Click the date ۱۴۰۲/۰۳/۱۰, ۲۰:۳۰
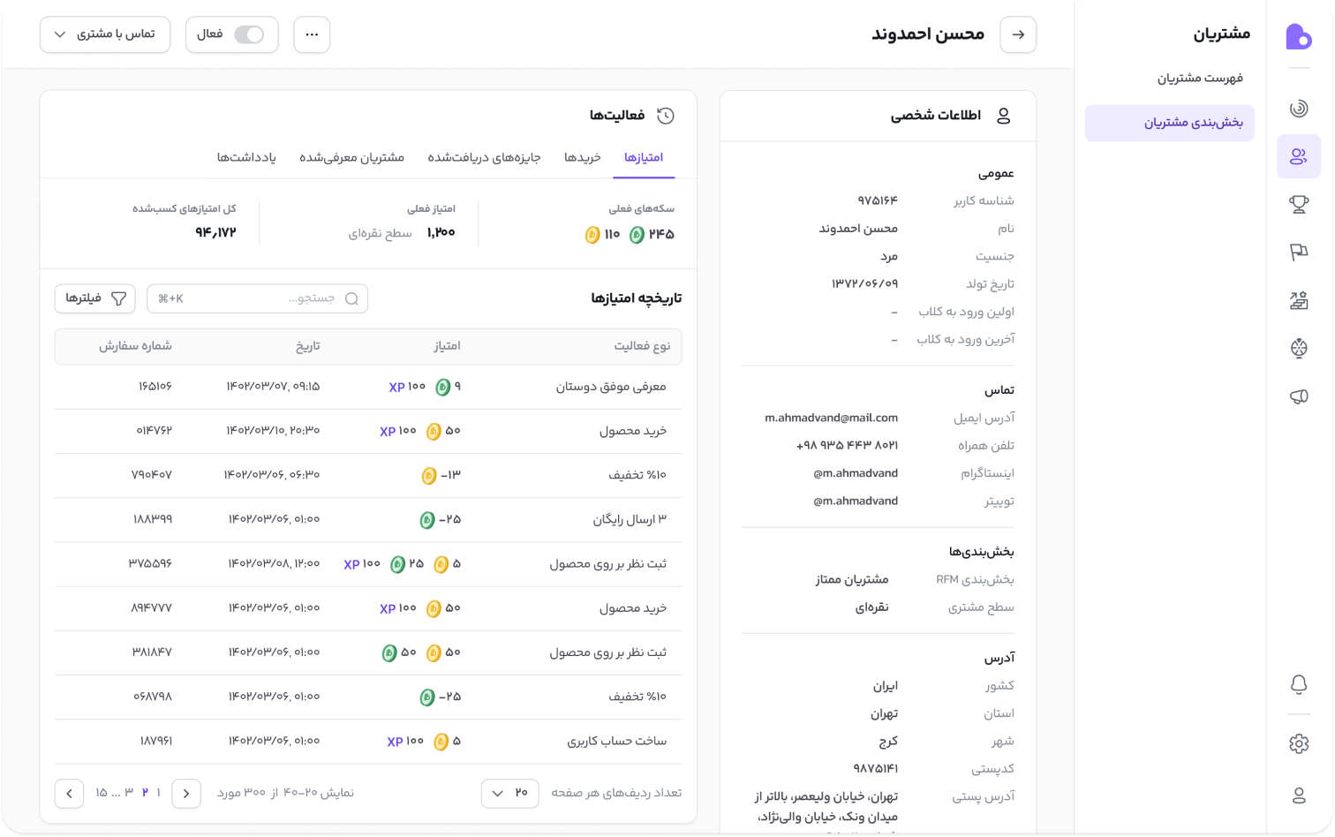 [273, 431]
